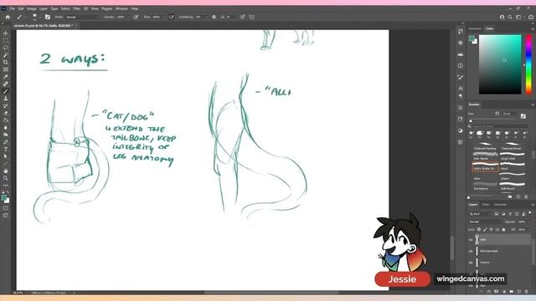Select the Pen tool
536x301 pixels.
coord(6,142)
